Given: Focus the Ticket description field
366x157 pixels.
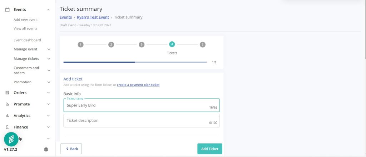Looking at the screenshot, I should tap(136, 121).
